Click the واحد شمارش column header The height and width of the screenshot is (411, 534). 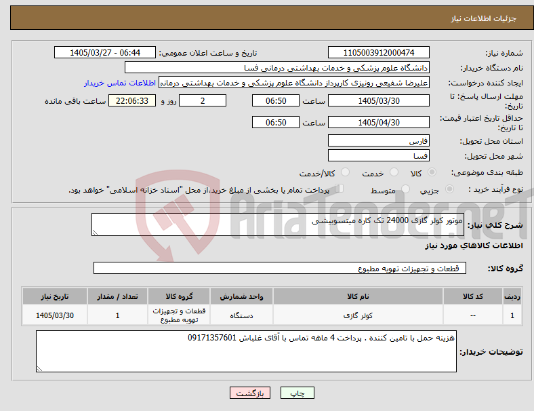(241, 296)
